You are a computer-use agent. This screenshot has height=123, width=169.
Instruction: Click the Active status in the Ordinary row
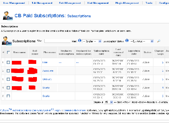146,79
